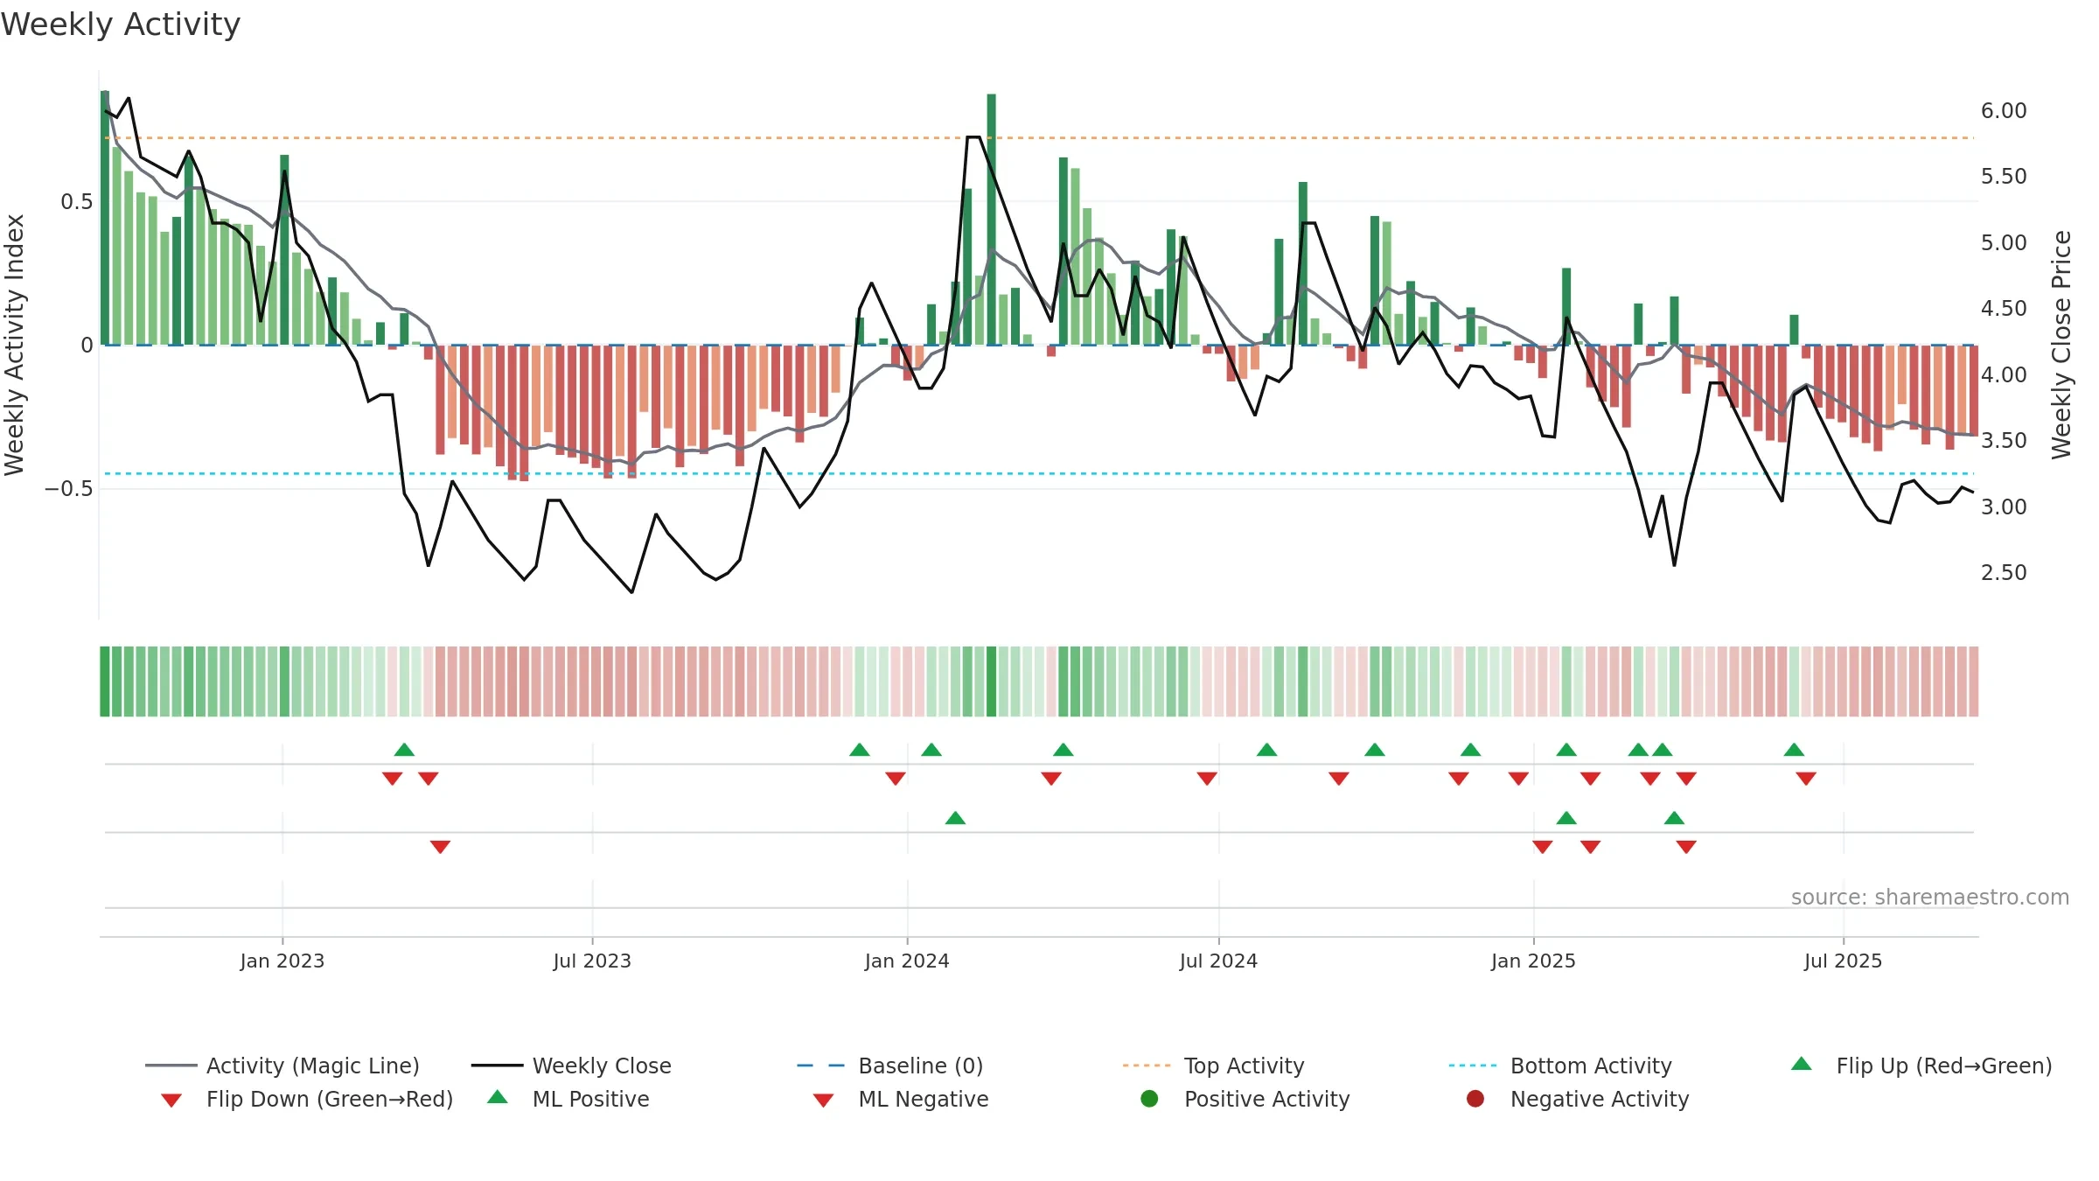The width and height of the screenshot is (2099, 1181).
Task: Toggle the Activity (Magic Line) legend entry
Action: 282,1066
